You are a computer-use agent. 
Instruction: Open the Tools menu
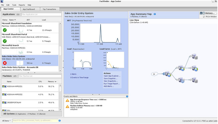click(14, 5)
